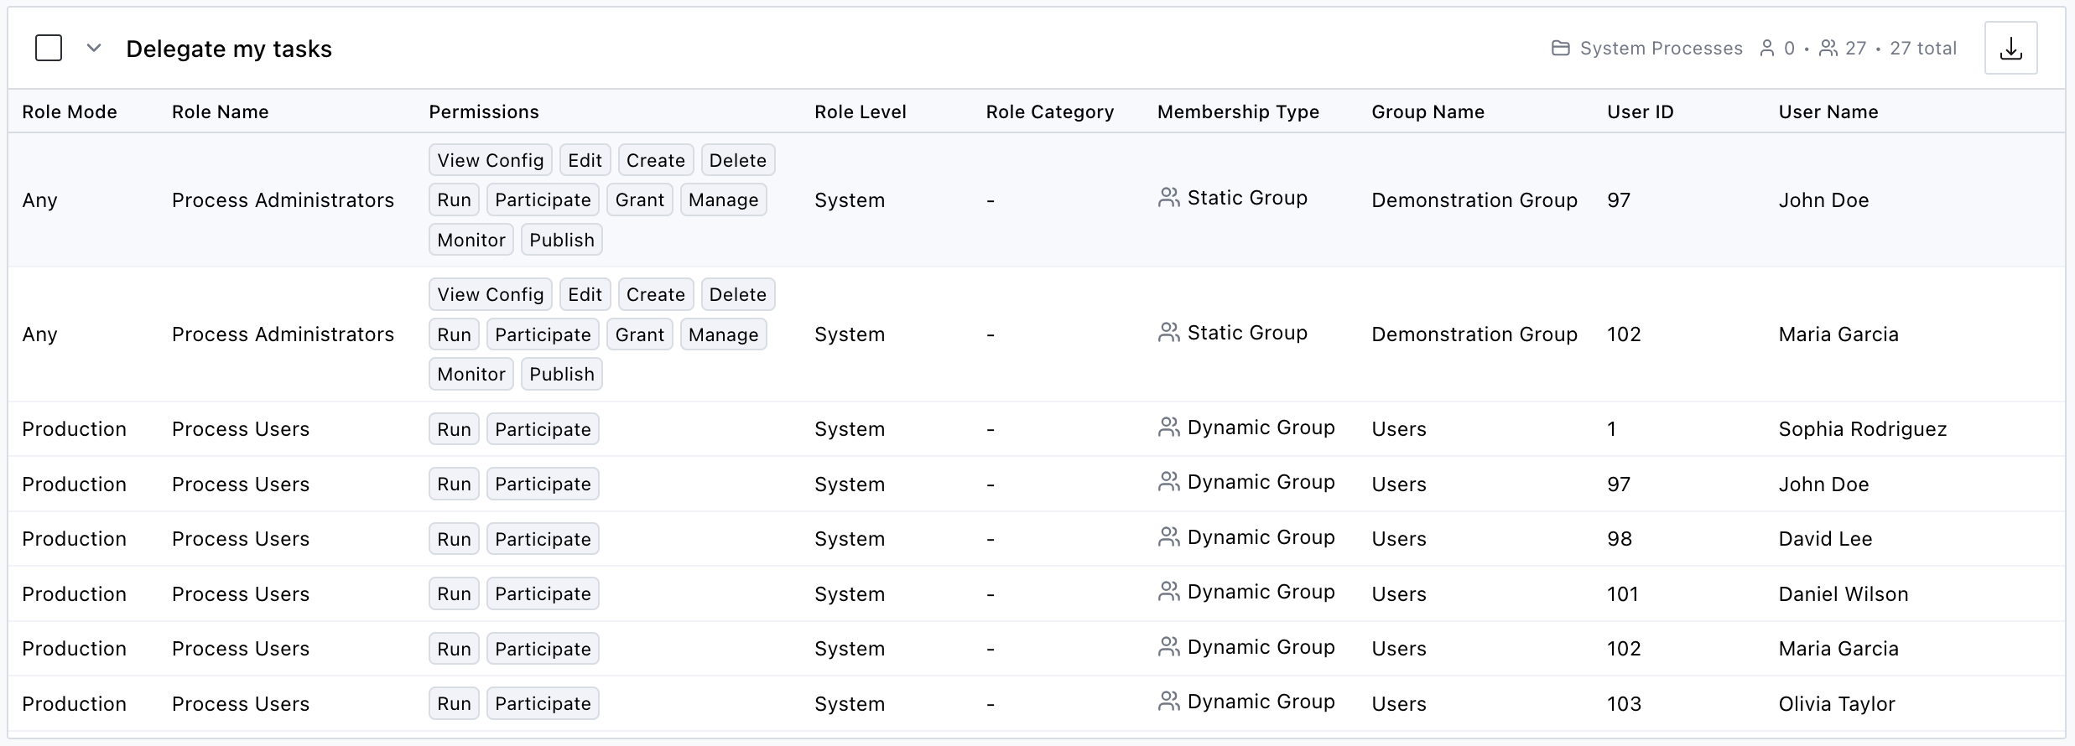Viewport: 2075px width, 746px height.
Task: Click User ID '1' cell
Action: pyautogui.click(x=1611, y=429)
